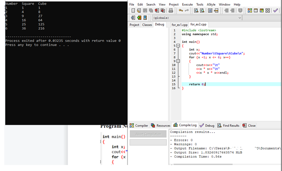This screenshot has width=282, height=171.
Task: Open the File menu
Action: [132, 4]
